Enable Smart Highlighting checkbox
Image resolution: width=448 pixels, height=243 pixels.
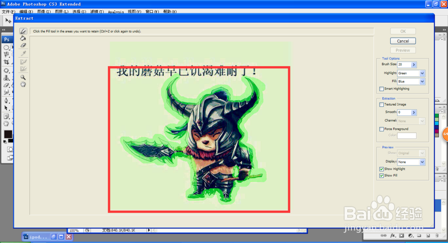381,89
